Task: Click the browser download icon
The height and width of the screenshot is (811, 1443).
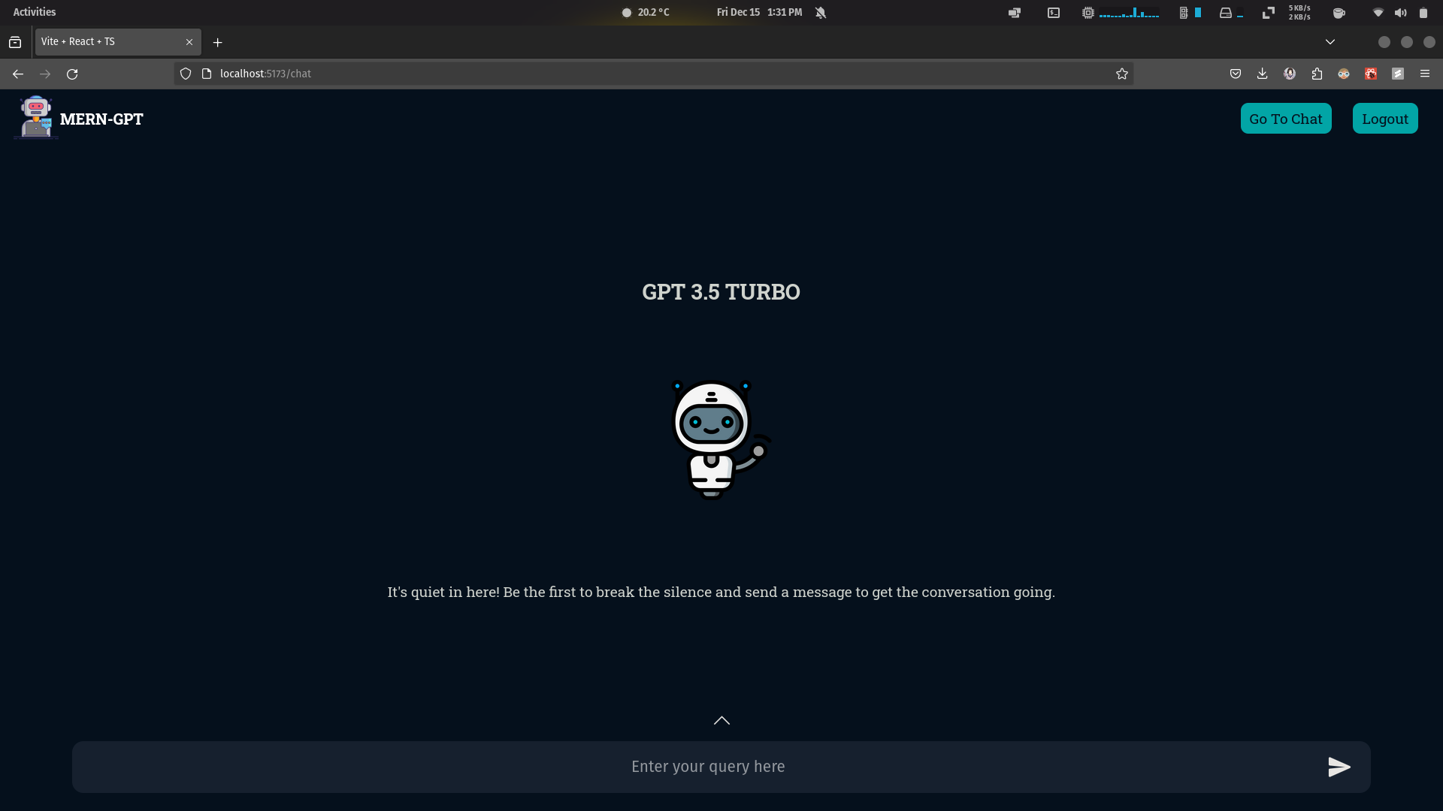Action: 1262,74
